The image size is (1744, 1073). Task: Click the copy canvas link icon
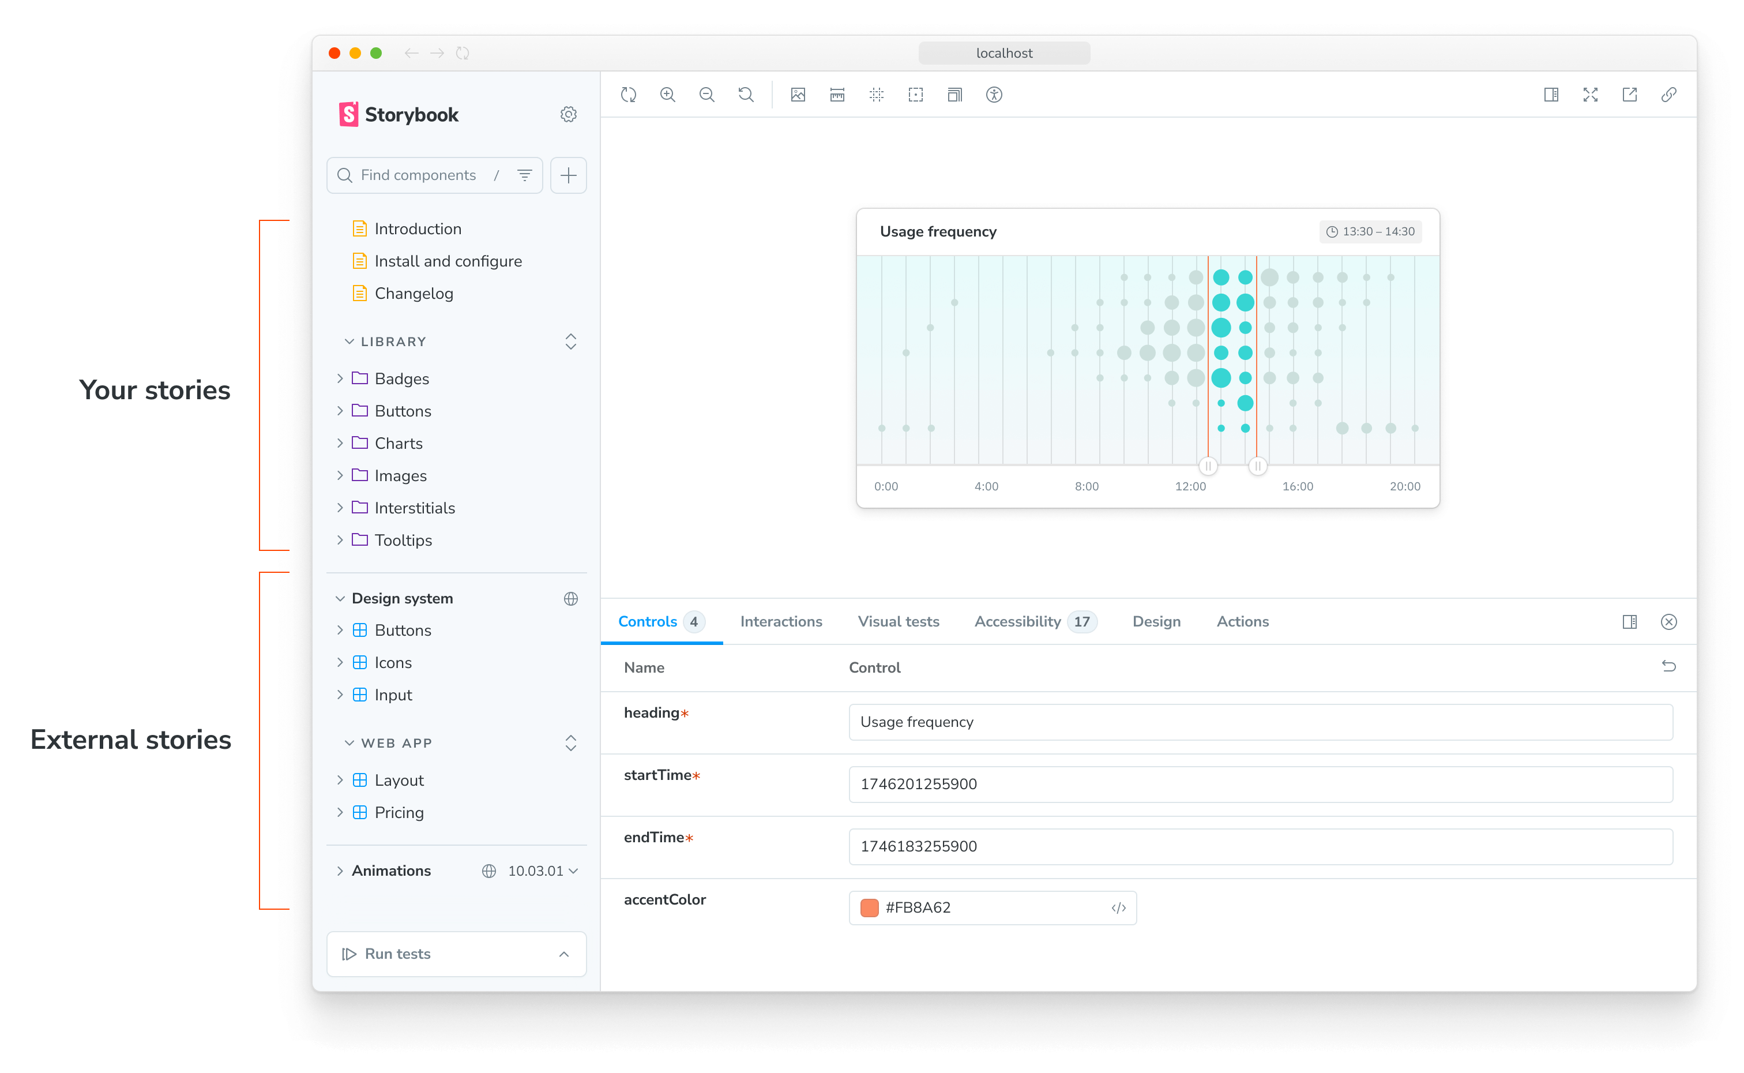[x=1668, y=95]
